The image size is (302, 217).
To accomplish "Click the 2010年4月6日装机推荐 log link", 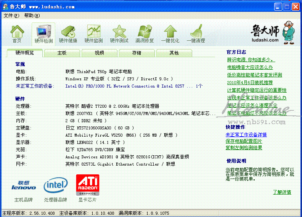I will pos(250,83).
